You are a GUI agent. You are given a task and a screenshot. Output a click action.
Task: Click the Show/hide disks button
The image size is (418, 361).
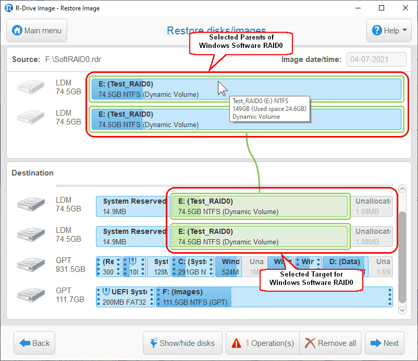click(x=182, y=343)
